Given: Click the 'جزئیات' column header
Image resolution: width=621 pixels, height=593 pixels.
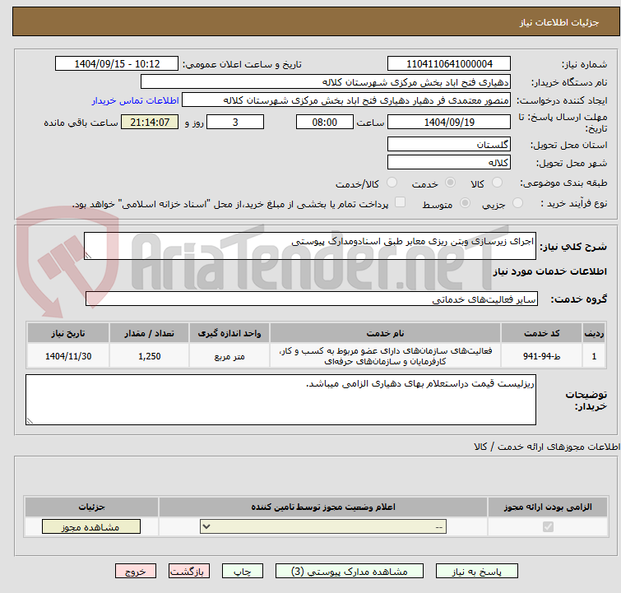Looking at the screenshot, I should [x=91, y=507].
